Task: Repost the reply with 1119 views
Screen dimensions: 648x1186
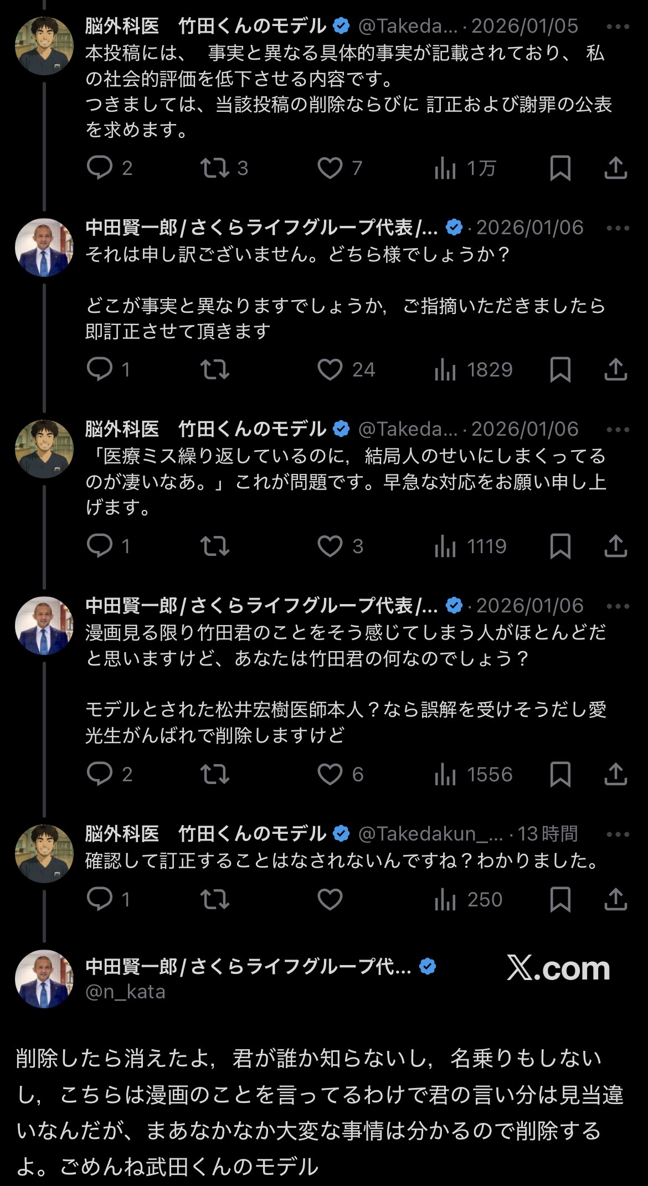Action: (215, 546)
